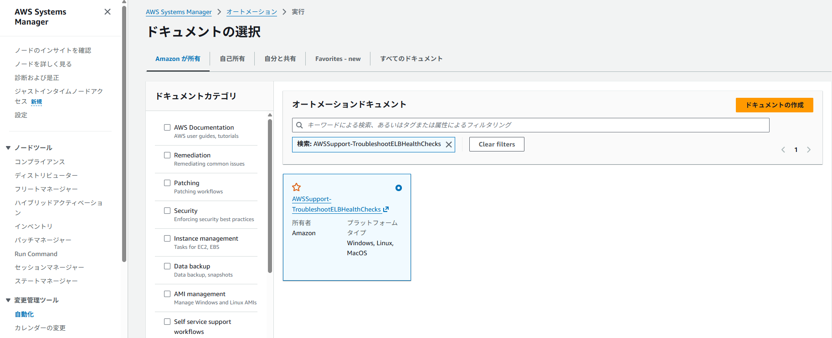This screenshot has width=832, height=338.
Task: Click the ドキュメントの作成 button
Action: (x=774, y=105)
